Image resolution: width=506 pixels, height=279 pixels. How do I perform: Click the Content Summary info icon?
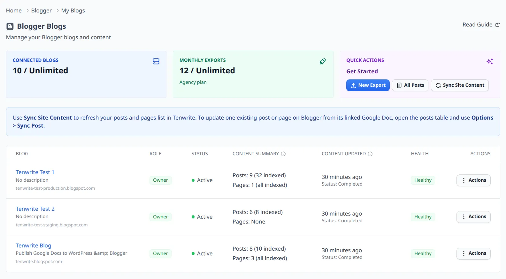283,154
